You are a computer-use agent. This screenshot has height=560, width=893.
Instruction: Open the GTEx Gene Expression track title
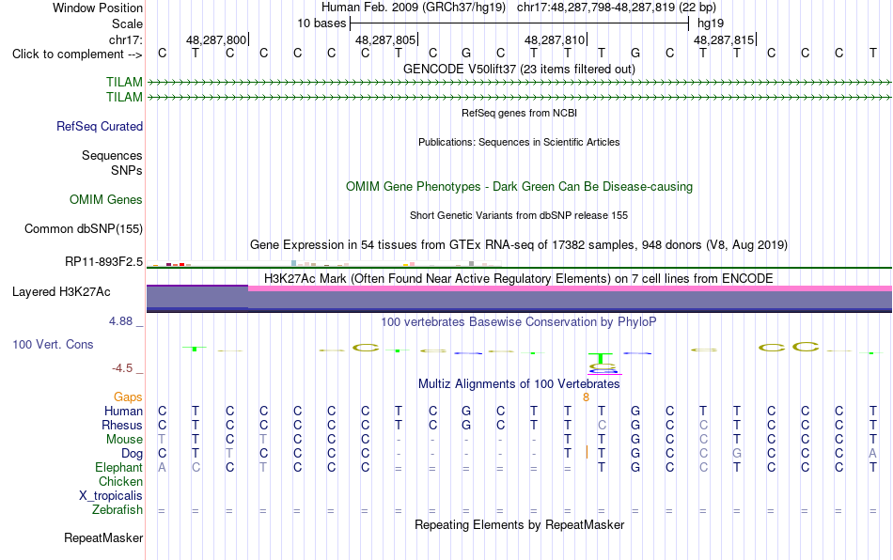pyautogui.click(x=519, y=244)
